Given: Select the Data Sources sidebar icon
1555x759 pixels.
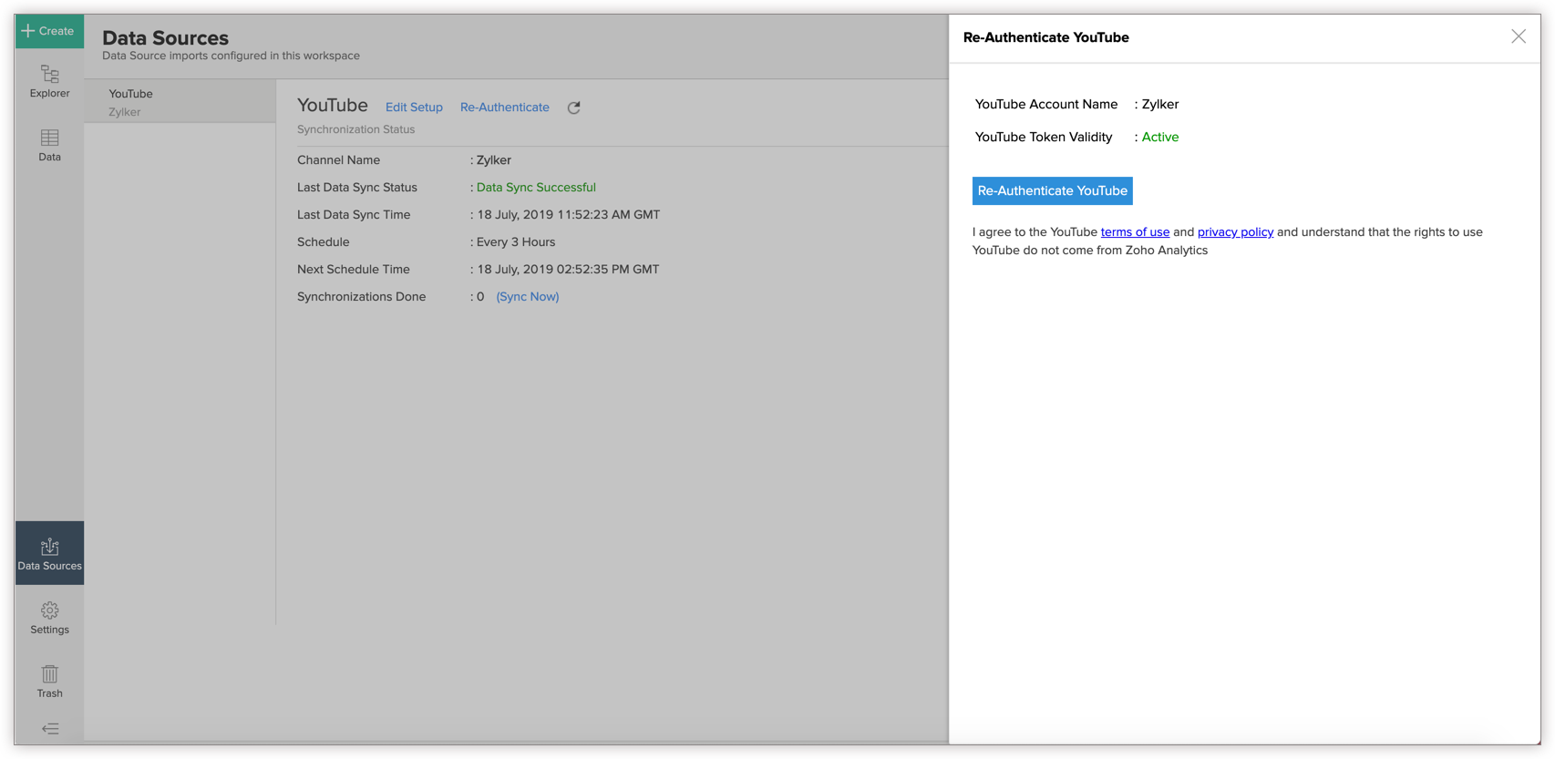Looking at the screenshot, I should [x=49, y=553].
